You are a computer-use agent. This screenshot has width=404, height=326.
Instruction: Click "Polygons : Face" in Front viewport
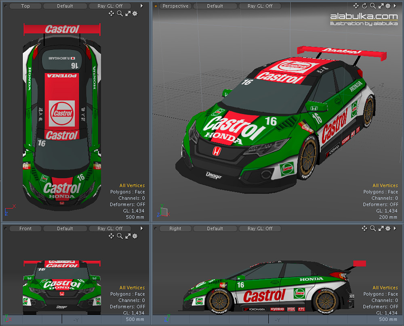pyautogui.click(x=128, y=294)
